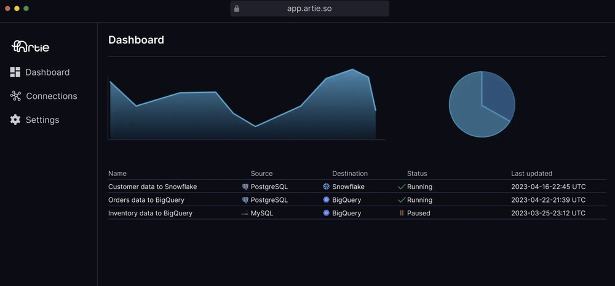This screenshot has width=615, height=286.
Task: Click the lock icon in address bar
Action: coord(237,9)
